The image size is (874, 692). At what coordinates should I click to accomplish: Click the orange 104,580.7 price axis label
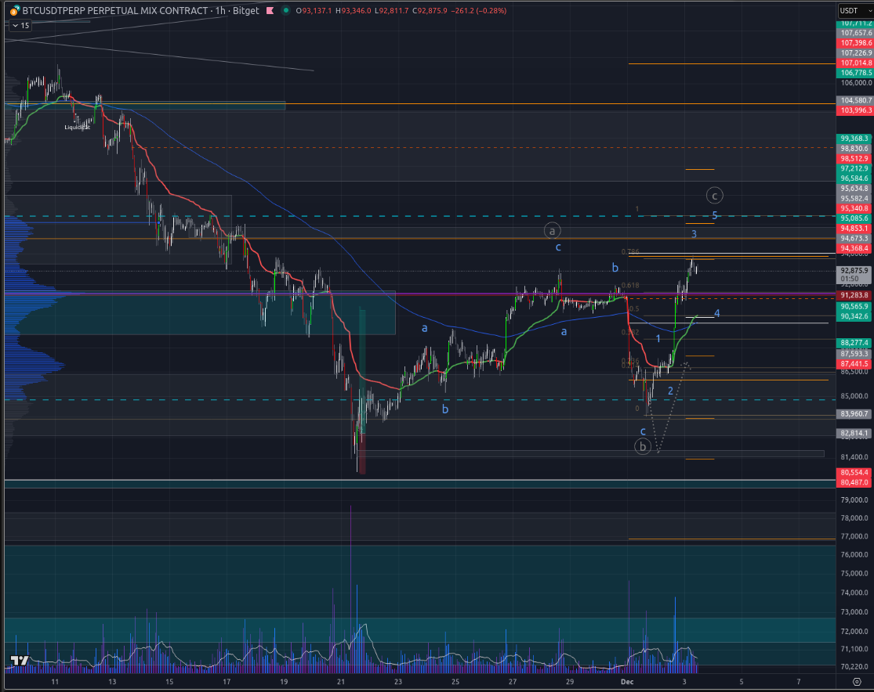(854, 100)
